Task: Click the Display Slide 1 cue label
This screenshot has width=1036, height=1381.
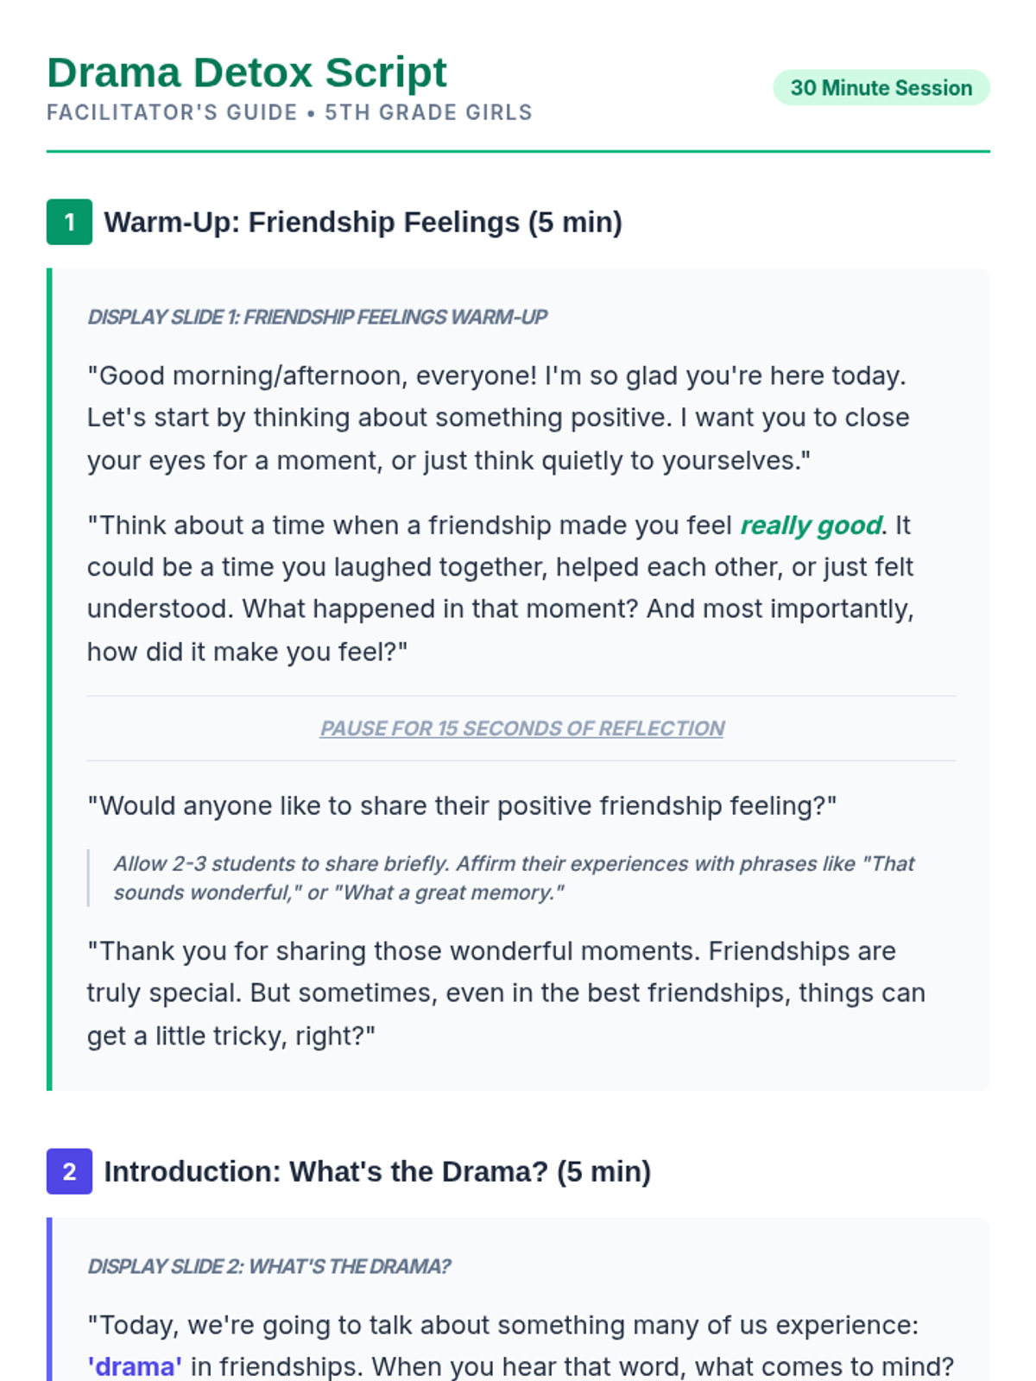Action: (317, 317)
